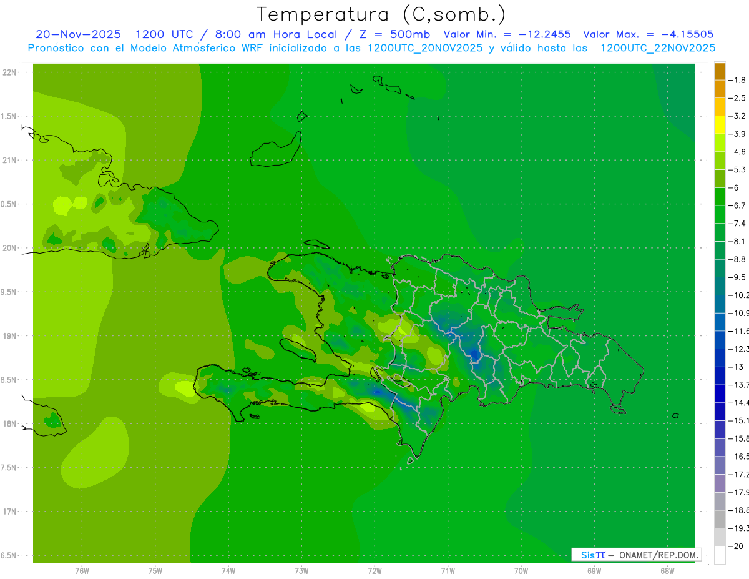The width and height of the screenshot is (749, 579).
Task: Click the '17N' latitude axis label
Action: (10, 511)
